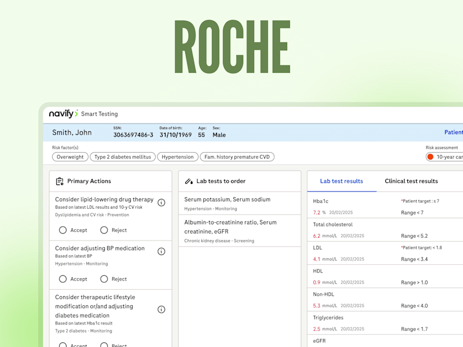Click the Smart Testing title

[x=100, y=114]
